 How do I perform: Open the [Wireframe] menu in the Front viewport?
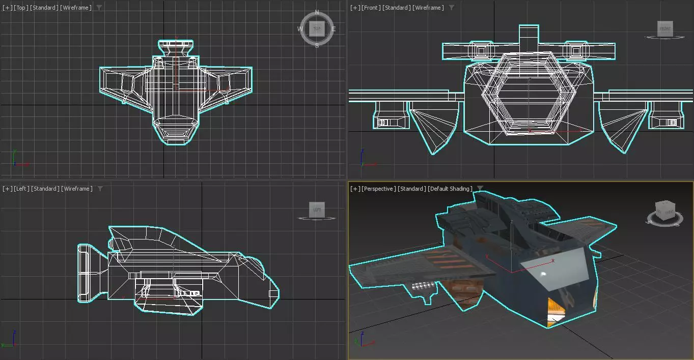(428, 8)
